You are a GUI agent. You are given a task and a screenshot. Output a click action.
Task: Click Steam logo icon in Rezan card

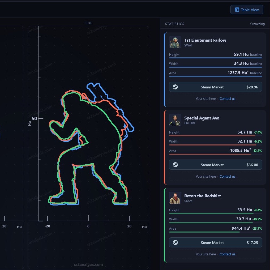(175, 242)
